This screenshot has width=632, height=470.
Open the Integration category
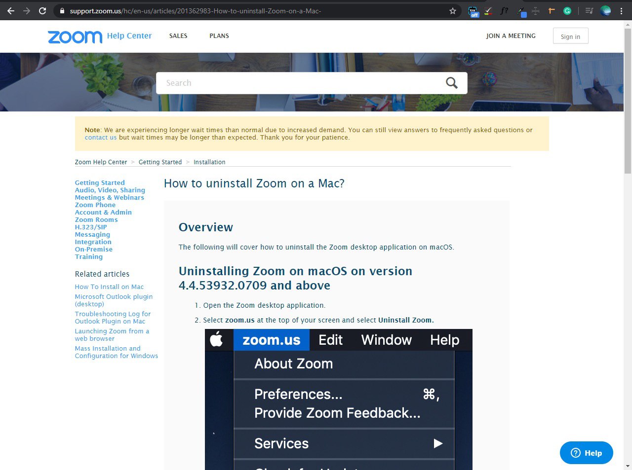[x=93, y=242]
